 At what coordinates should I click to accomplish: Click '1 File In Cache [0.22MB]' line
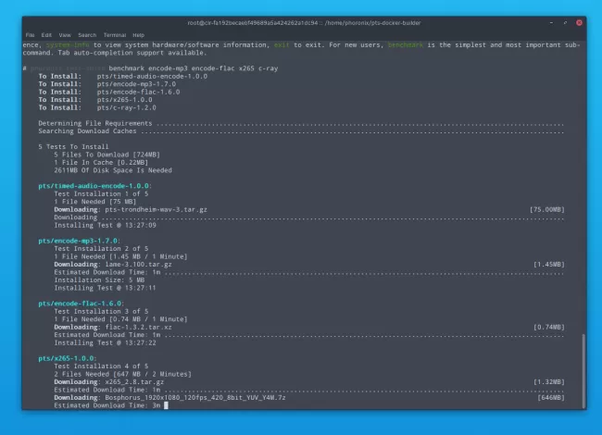pyautogui.click(x=101, y=163)
